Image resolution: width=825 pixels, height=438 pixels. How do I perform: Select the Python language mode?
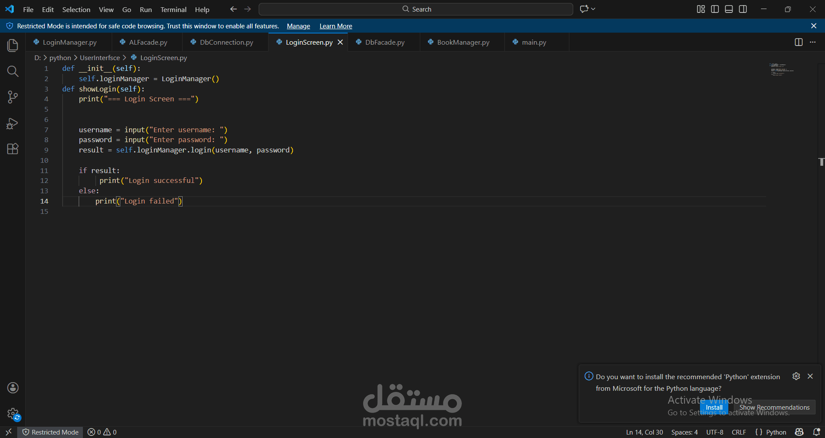[776, 432]
